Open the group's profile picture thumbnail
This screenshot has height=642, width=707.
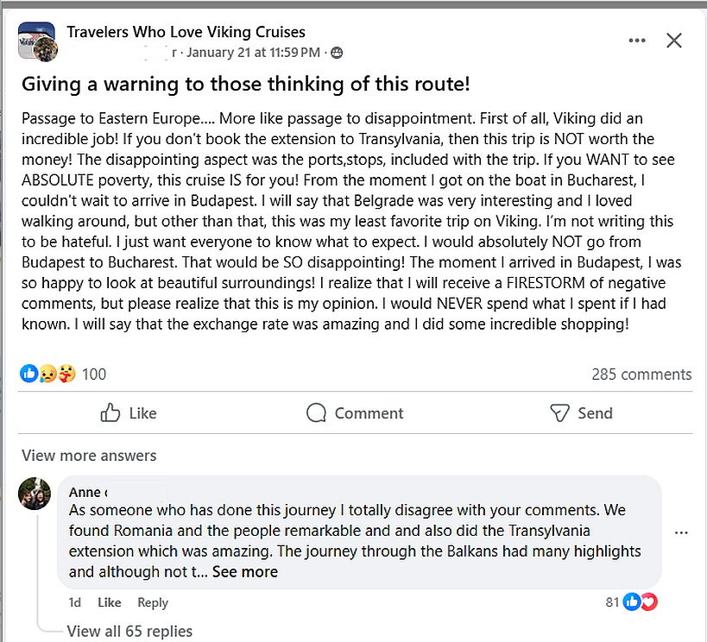click(35, 40)
